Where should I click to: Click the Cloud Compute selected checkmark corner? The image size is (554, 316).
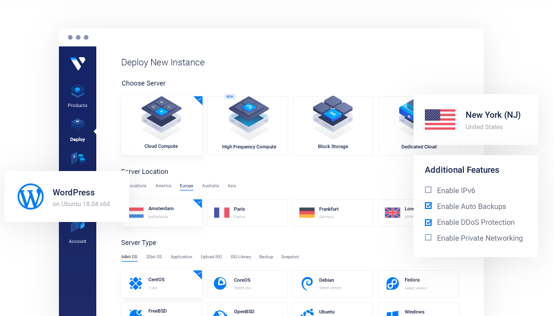click(x=199, y=100)
